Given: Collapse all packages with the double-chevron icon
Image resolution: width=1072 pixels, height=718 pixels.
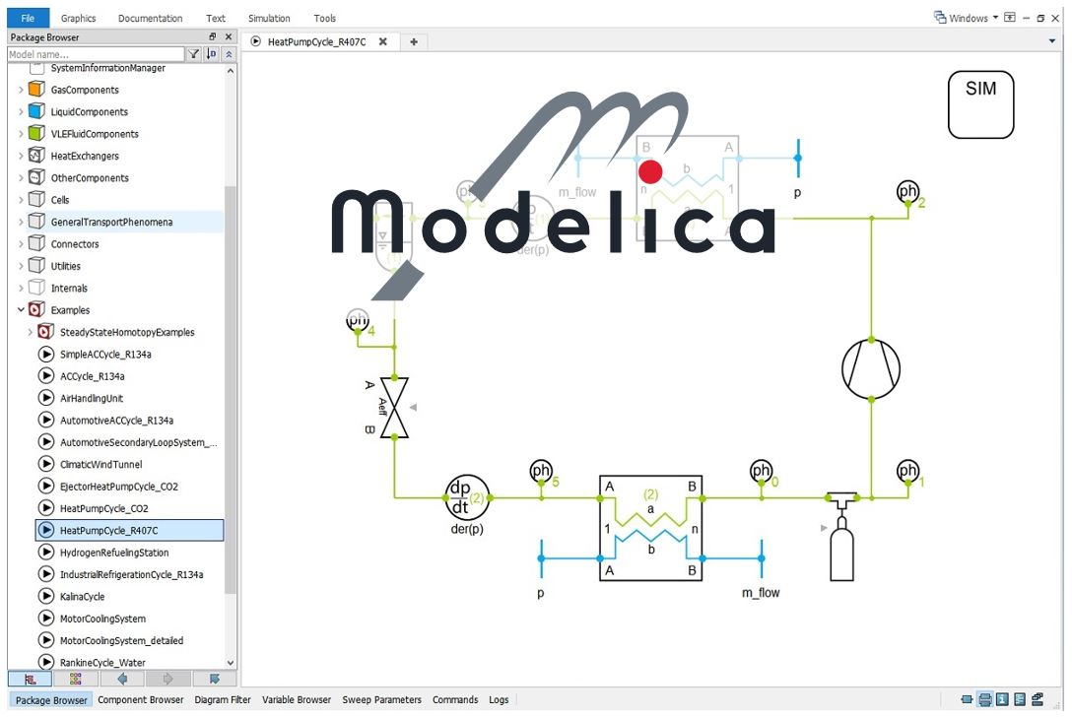Looking at the screenshot, I should pyautogui.click(x=227, y=53).
